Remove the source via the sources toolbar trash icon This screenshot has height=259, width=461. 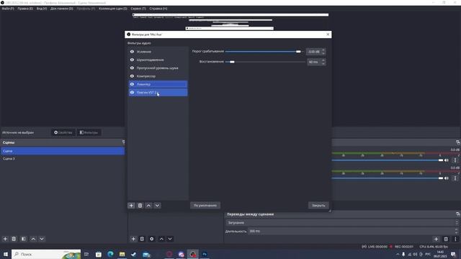[142, 239]
